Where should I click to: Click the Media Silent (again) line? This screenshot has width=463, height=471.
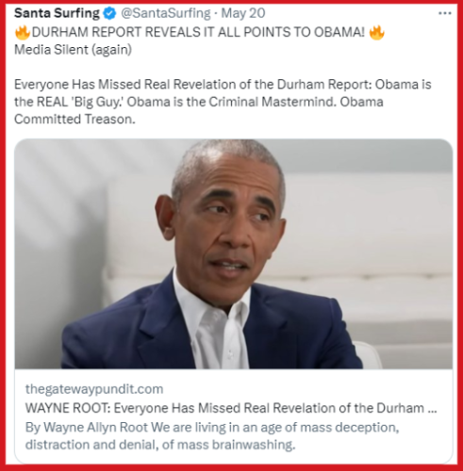click(x=73, y=50)
